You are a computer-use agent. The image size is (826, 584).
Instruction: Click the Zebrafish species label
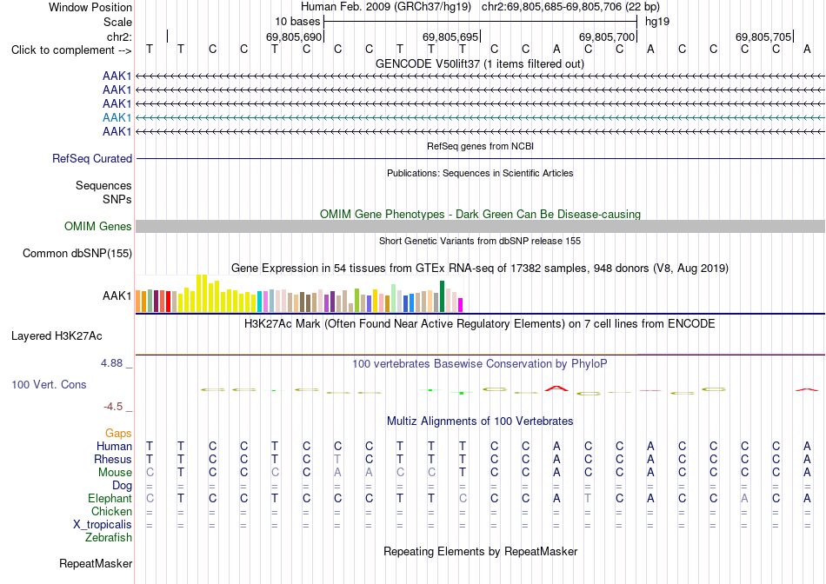tap(109, 538)
